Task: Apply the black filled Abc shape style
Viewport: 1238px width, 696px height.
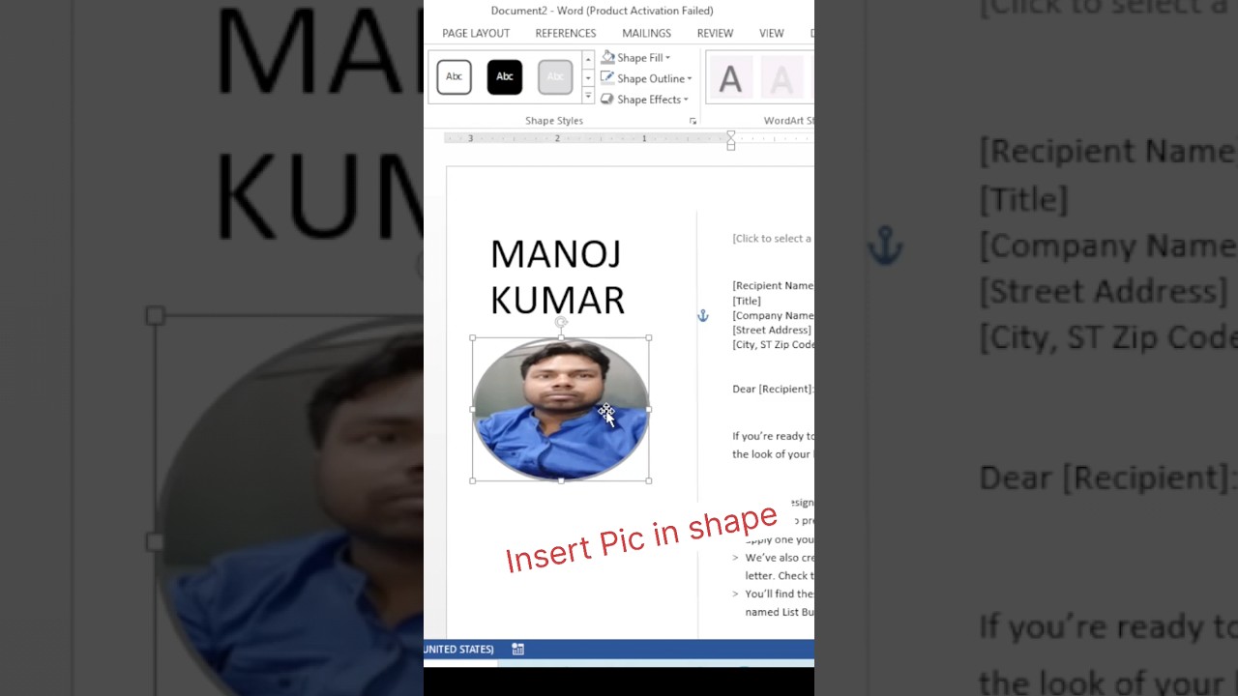Action: (505, 76)
